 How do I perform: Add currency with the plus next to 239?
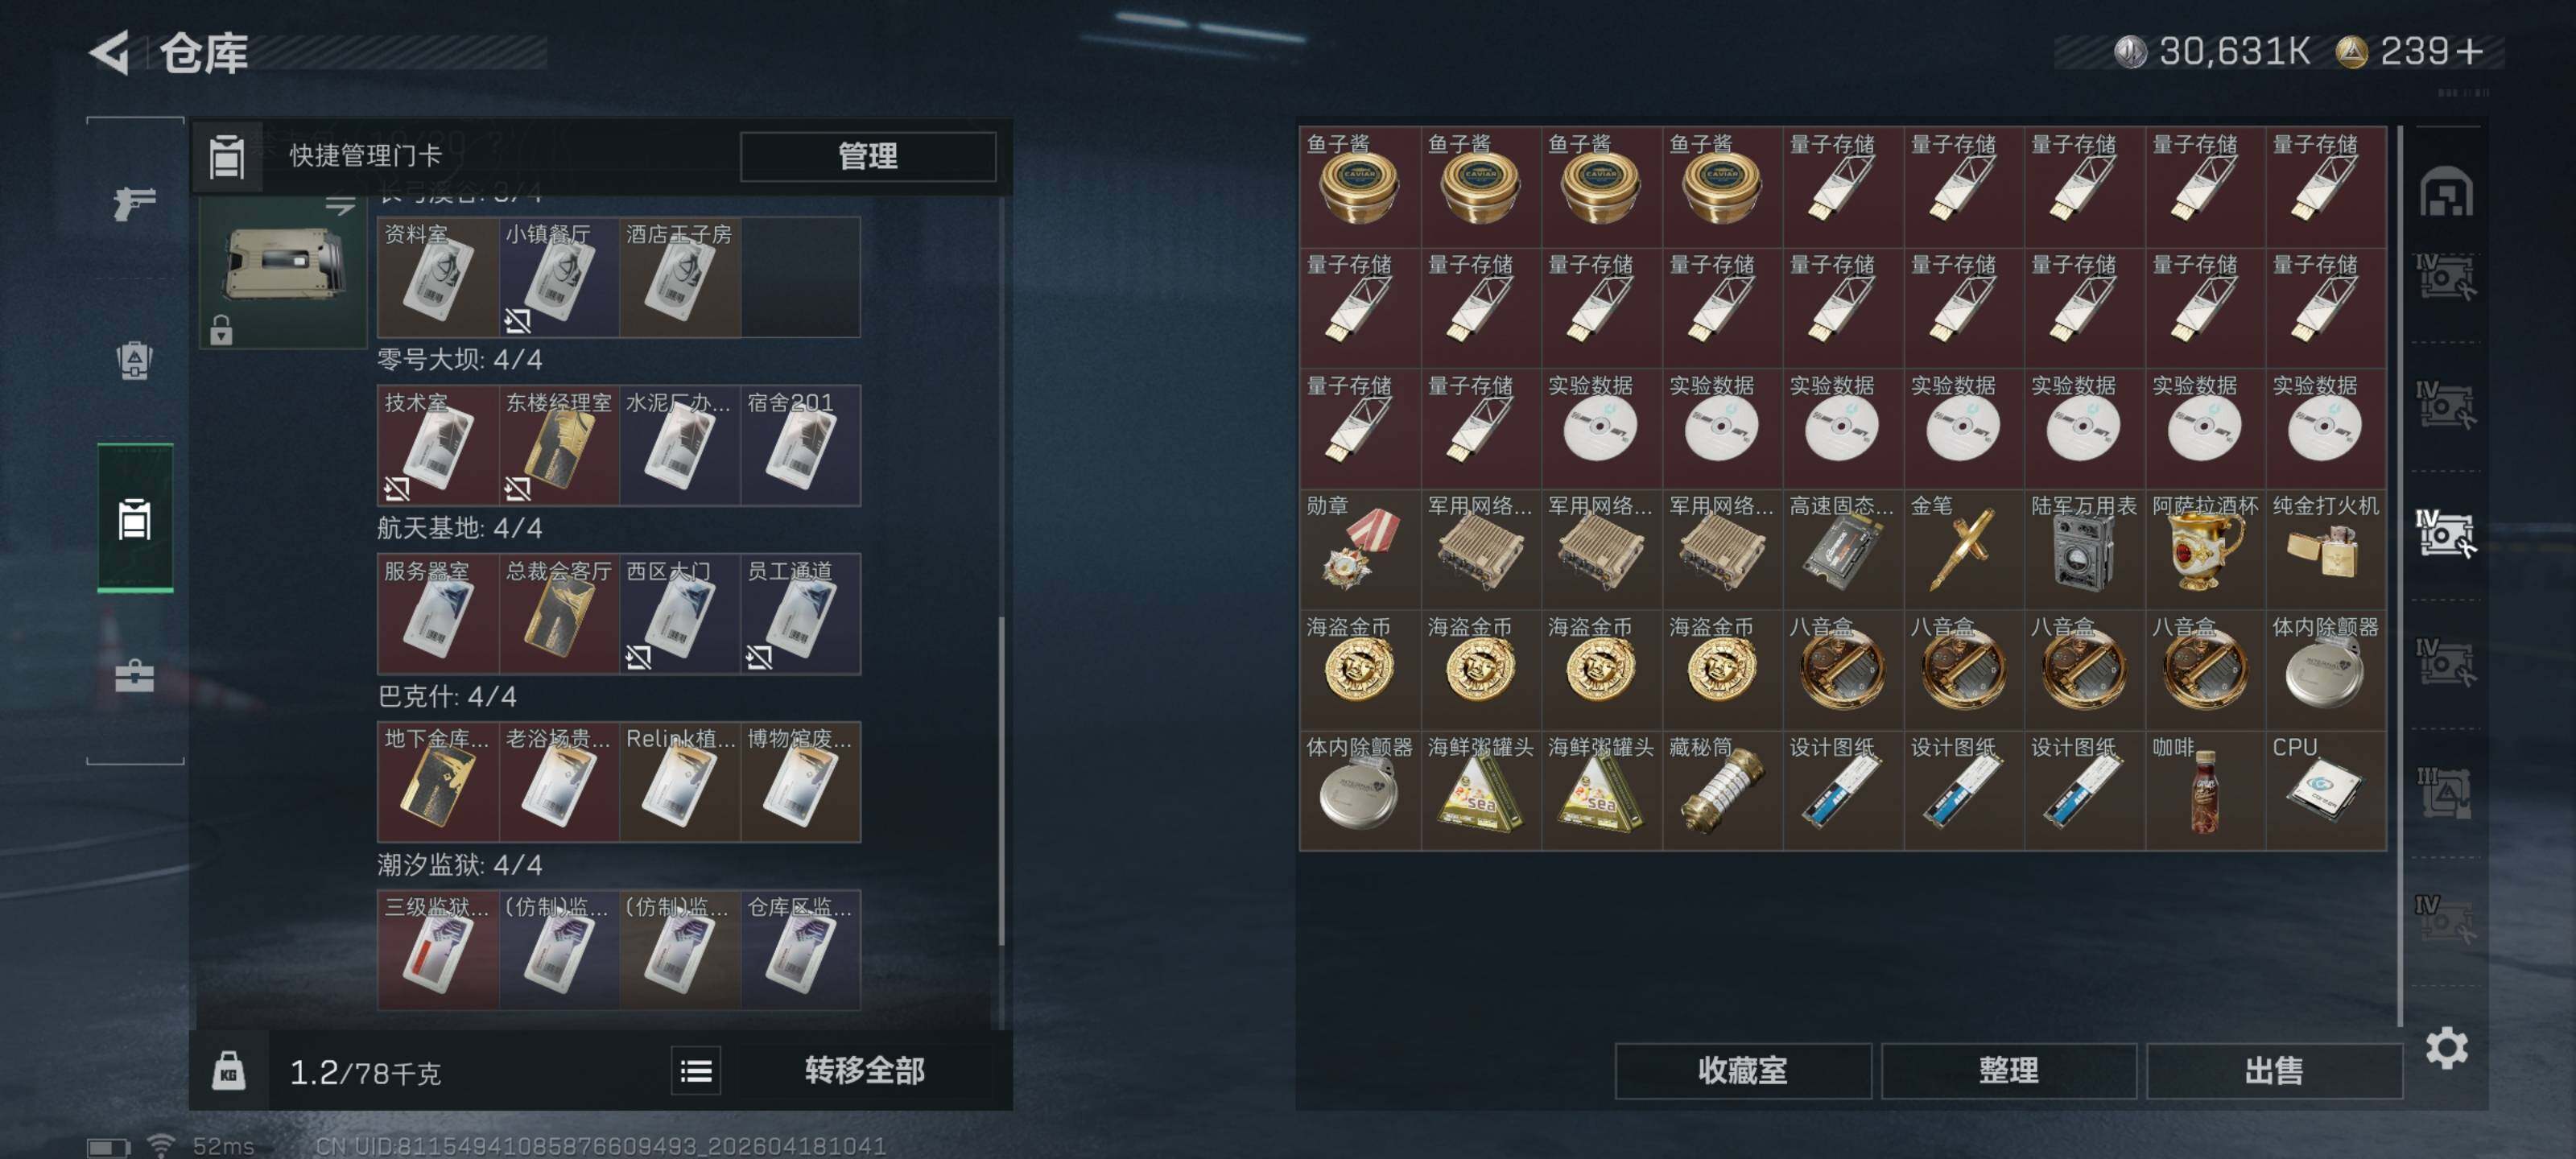(2470, 51)
